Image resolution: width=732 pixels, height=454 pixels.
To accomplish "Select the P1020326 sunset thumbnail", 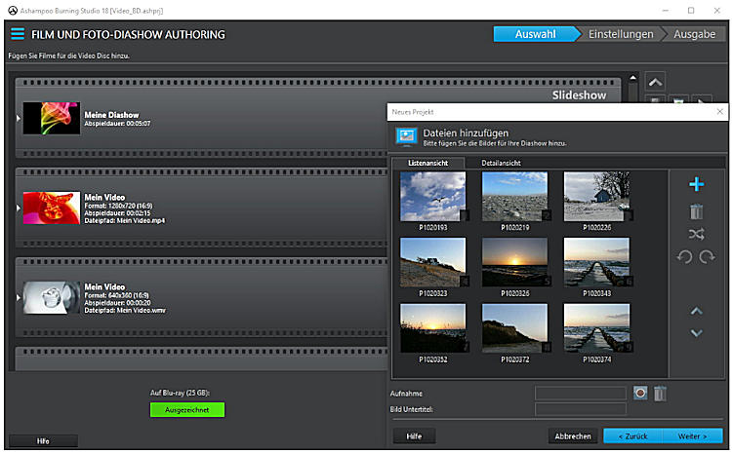I will click(514, 262).
